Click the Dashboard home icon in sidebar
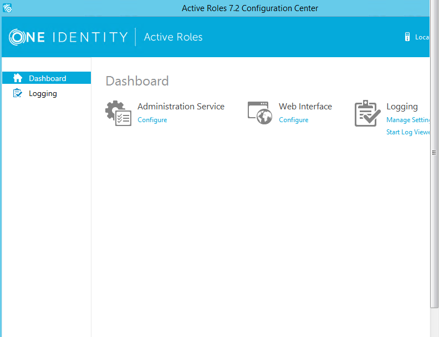This screenshot has height=337, width=439. point(18,78)
